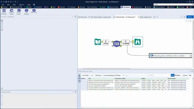
Task: Open the 4 of 4 Fields dropdown
Action: (x=86, y=75)
